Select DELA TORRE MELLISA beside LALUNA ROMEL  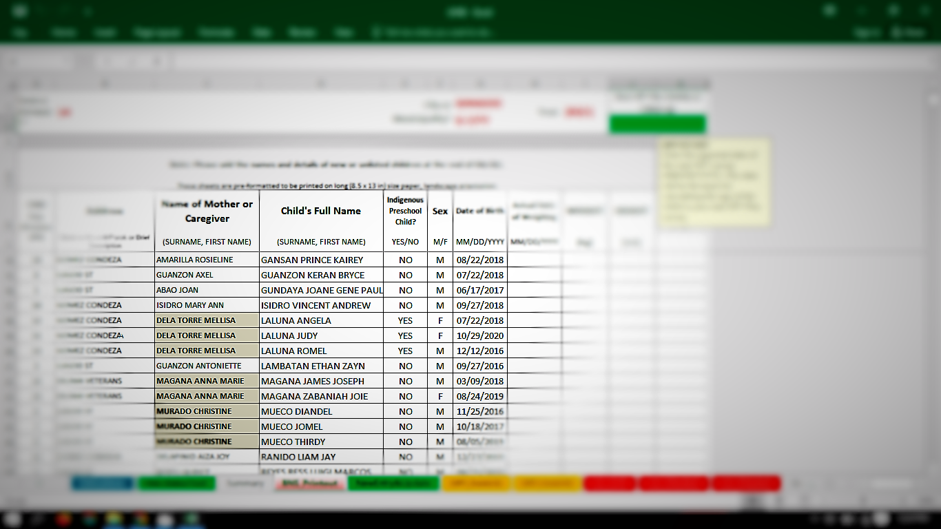(207, 351)
